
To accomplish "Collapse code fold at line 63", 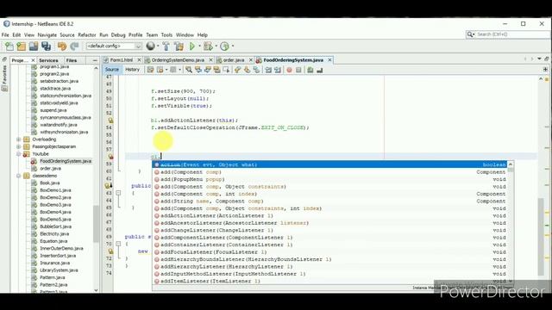I will pos(118,193).
